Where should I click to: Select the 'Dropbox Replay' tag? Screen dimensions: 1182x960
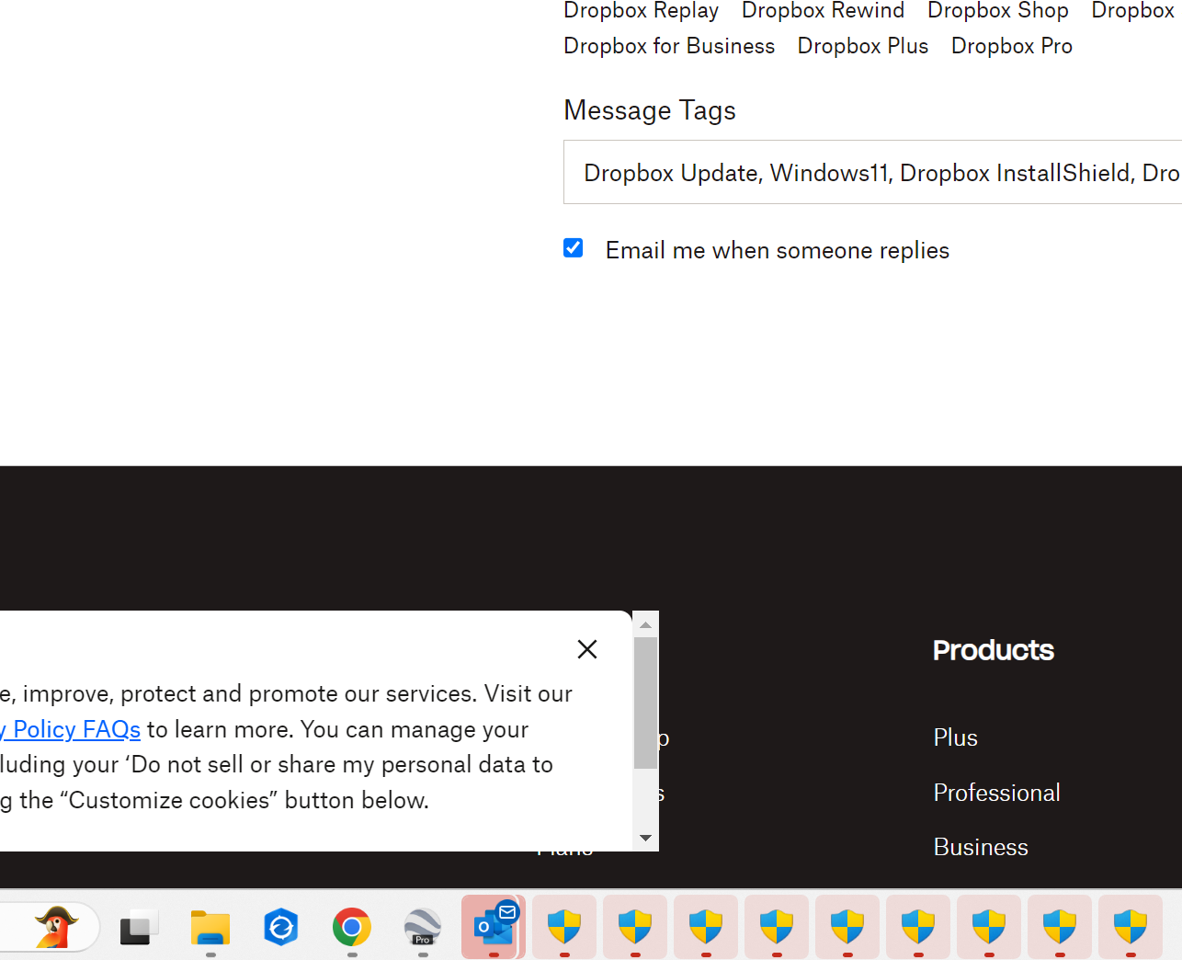(641, 10)
